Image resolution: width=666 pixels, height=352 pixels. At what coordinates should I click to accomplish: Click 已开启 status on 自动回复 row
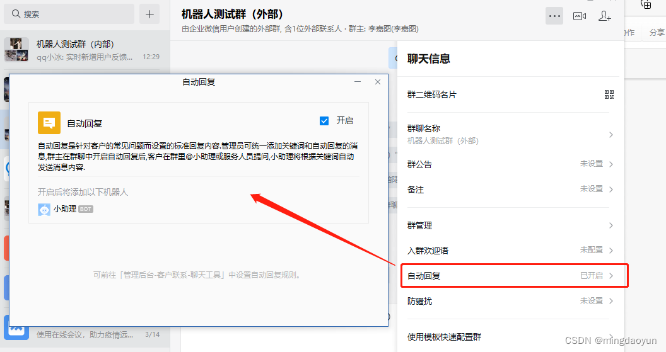point(591,276)
